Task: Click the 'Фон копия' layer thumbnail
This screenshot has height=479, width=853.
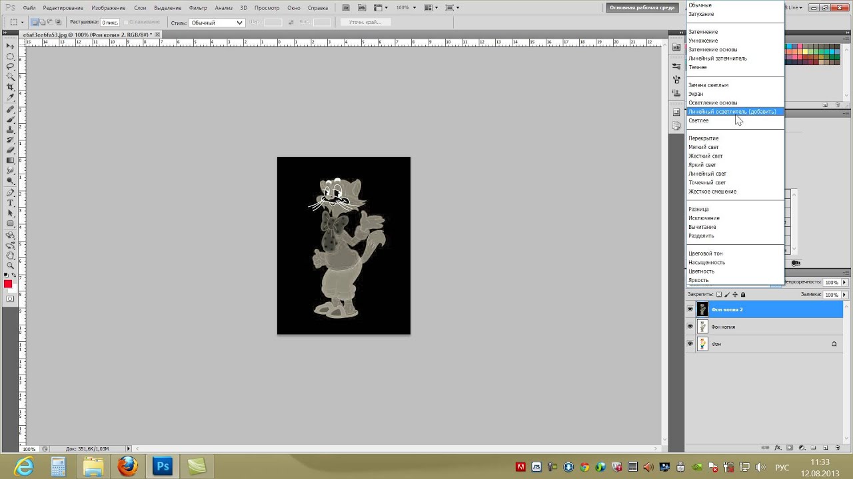Action: (702, 327)
